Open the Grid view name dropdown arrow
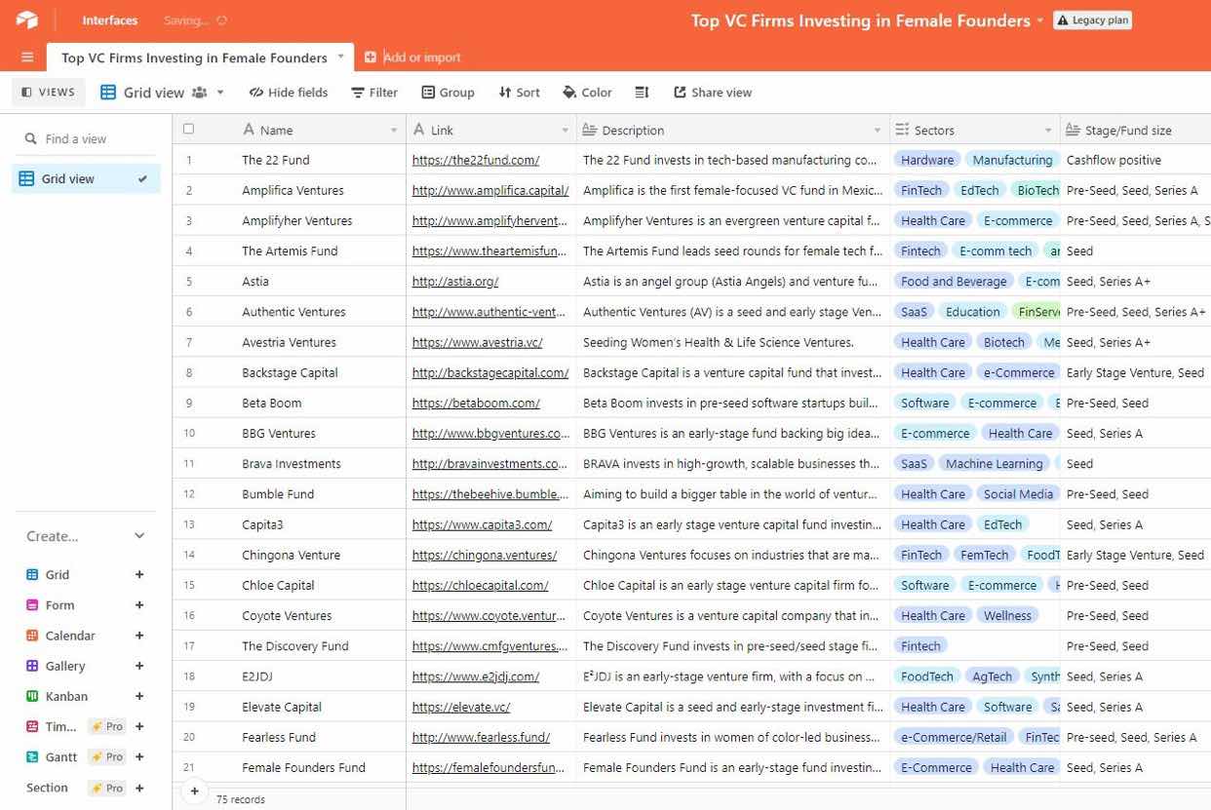This screenshot has width=1211, height=810. pyautogui.click(x=220, y=93)
